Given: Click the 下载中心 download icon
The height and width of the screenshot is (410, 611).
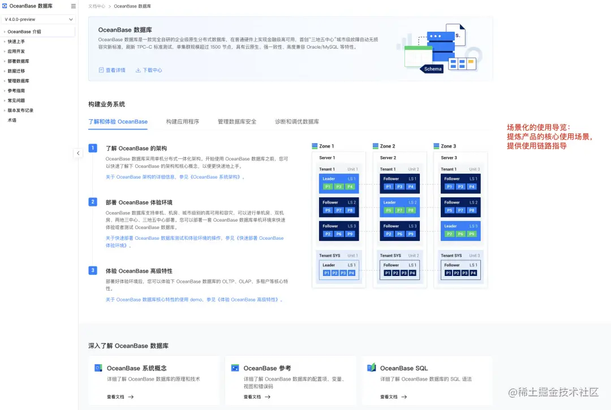Looking at the screenshot, I should click(x=138, y=70).
